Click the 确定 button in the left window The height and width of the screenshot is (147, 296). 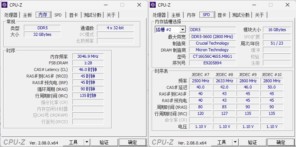132,142
